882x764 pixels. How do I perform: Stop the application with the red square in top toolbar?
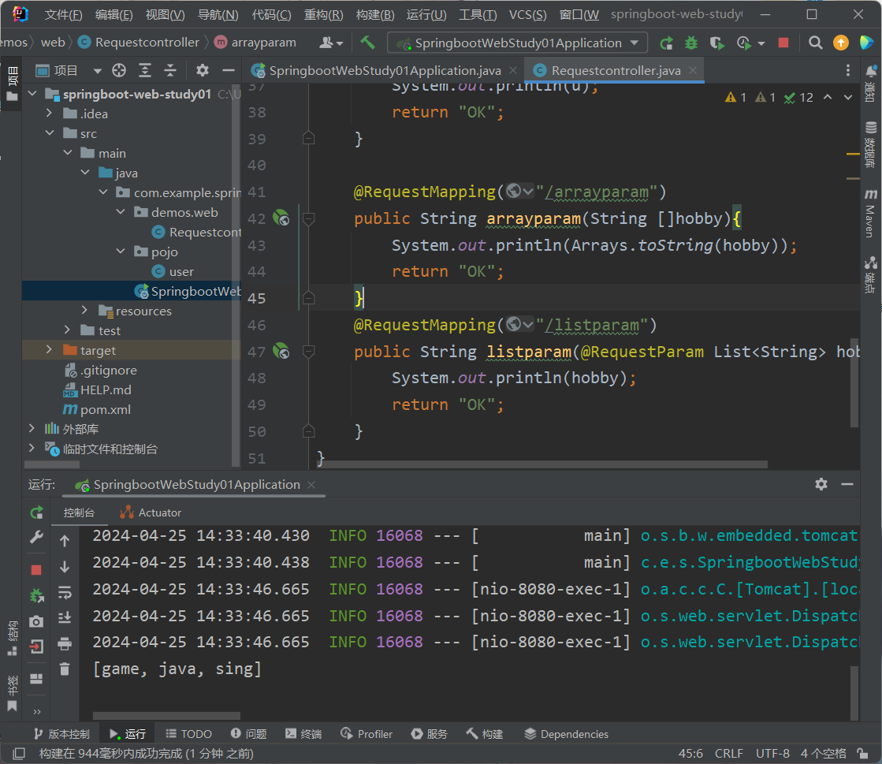(783, 43)
